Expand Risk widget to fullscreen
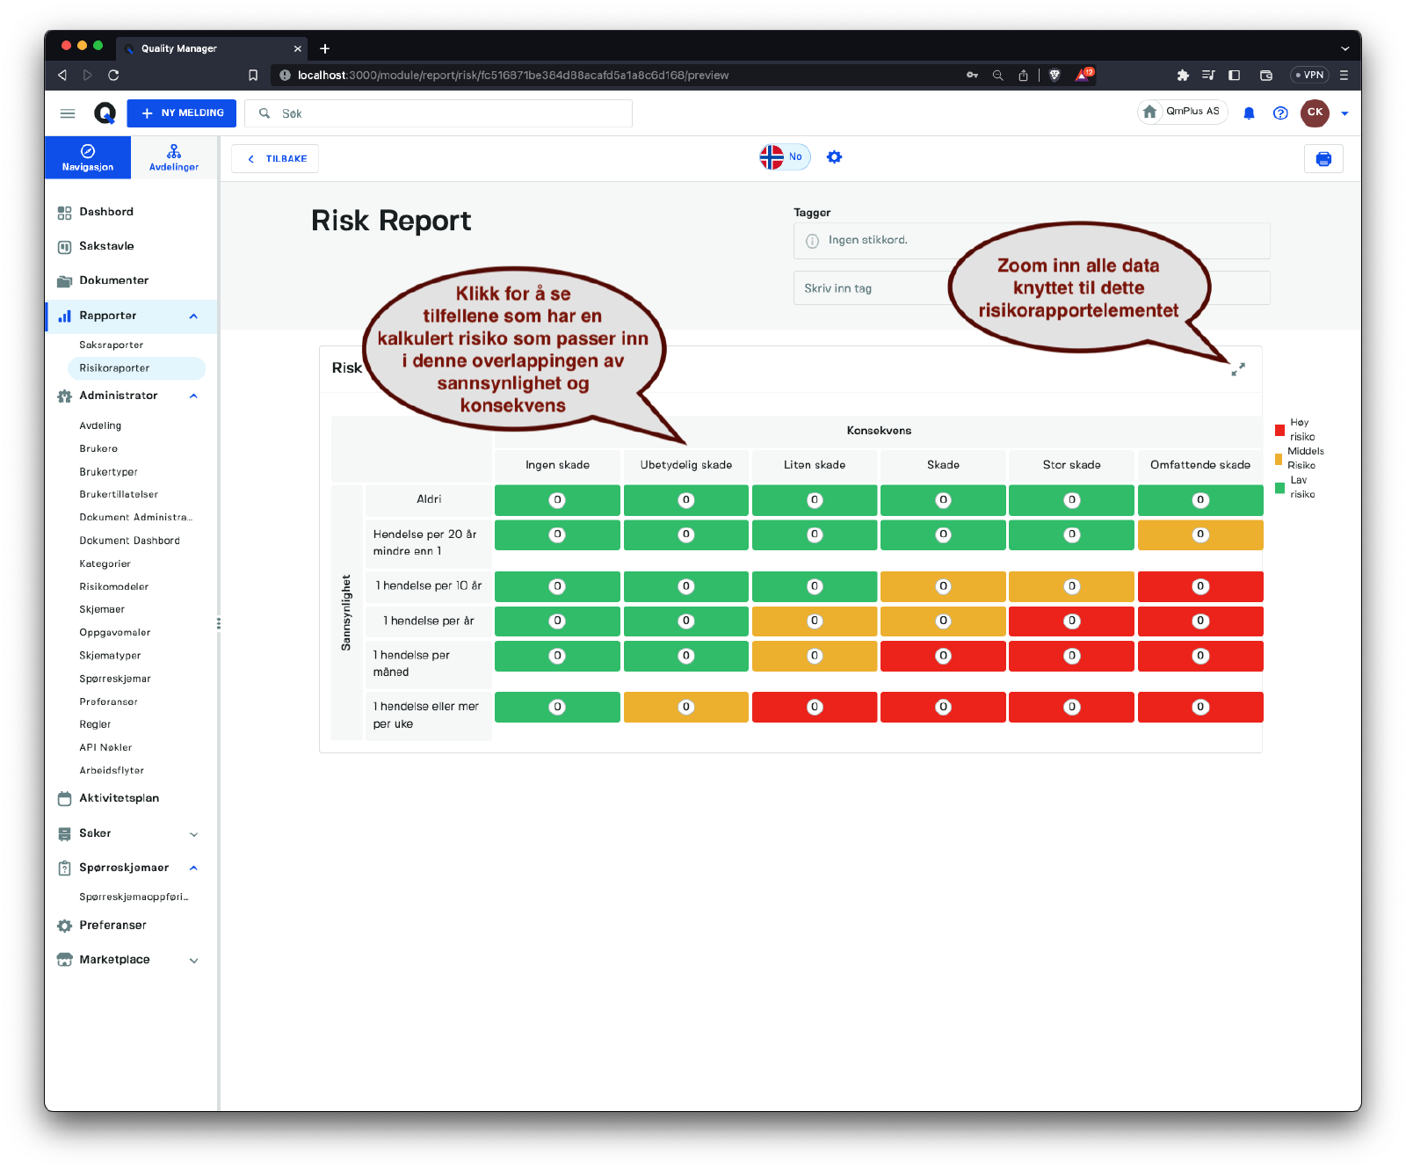 (x=1237, y=370)
